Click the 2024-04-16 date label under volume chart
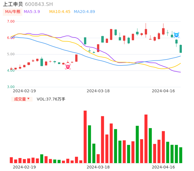This screenshot has height=171, width=194. point(163,167)
